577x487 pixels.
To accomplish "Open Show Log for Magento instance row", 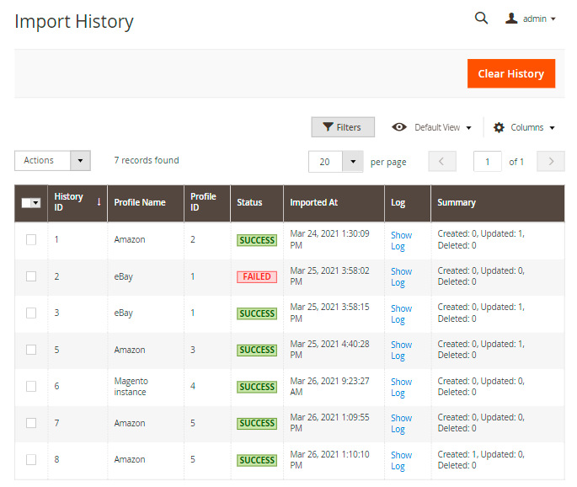I will click(x=401, y=387).
